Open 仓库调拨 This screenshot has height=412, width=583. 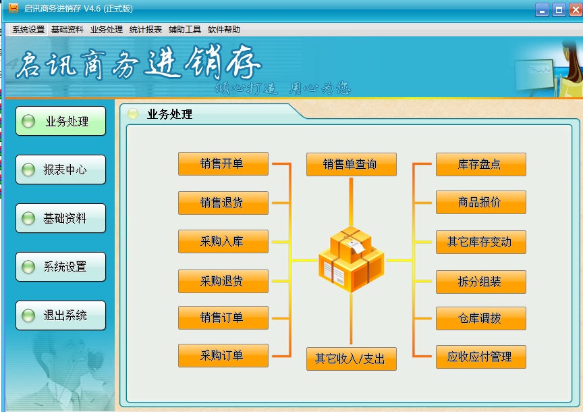480,318
